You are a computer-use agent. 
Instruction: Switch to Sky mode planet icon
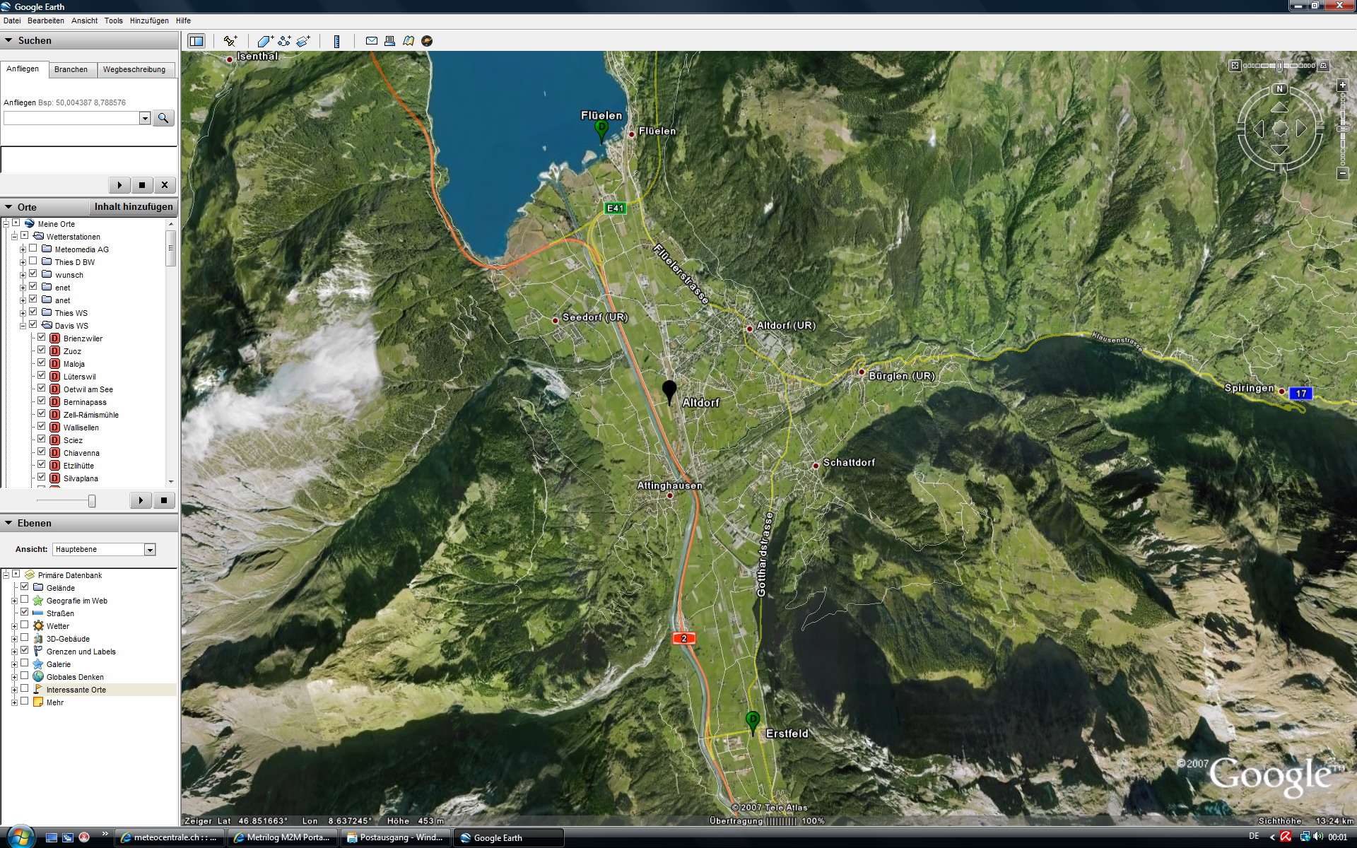click(427, 41)
